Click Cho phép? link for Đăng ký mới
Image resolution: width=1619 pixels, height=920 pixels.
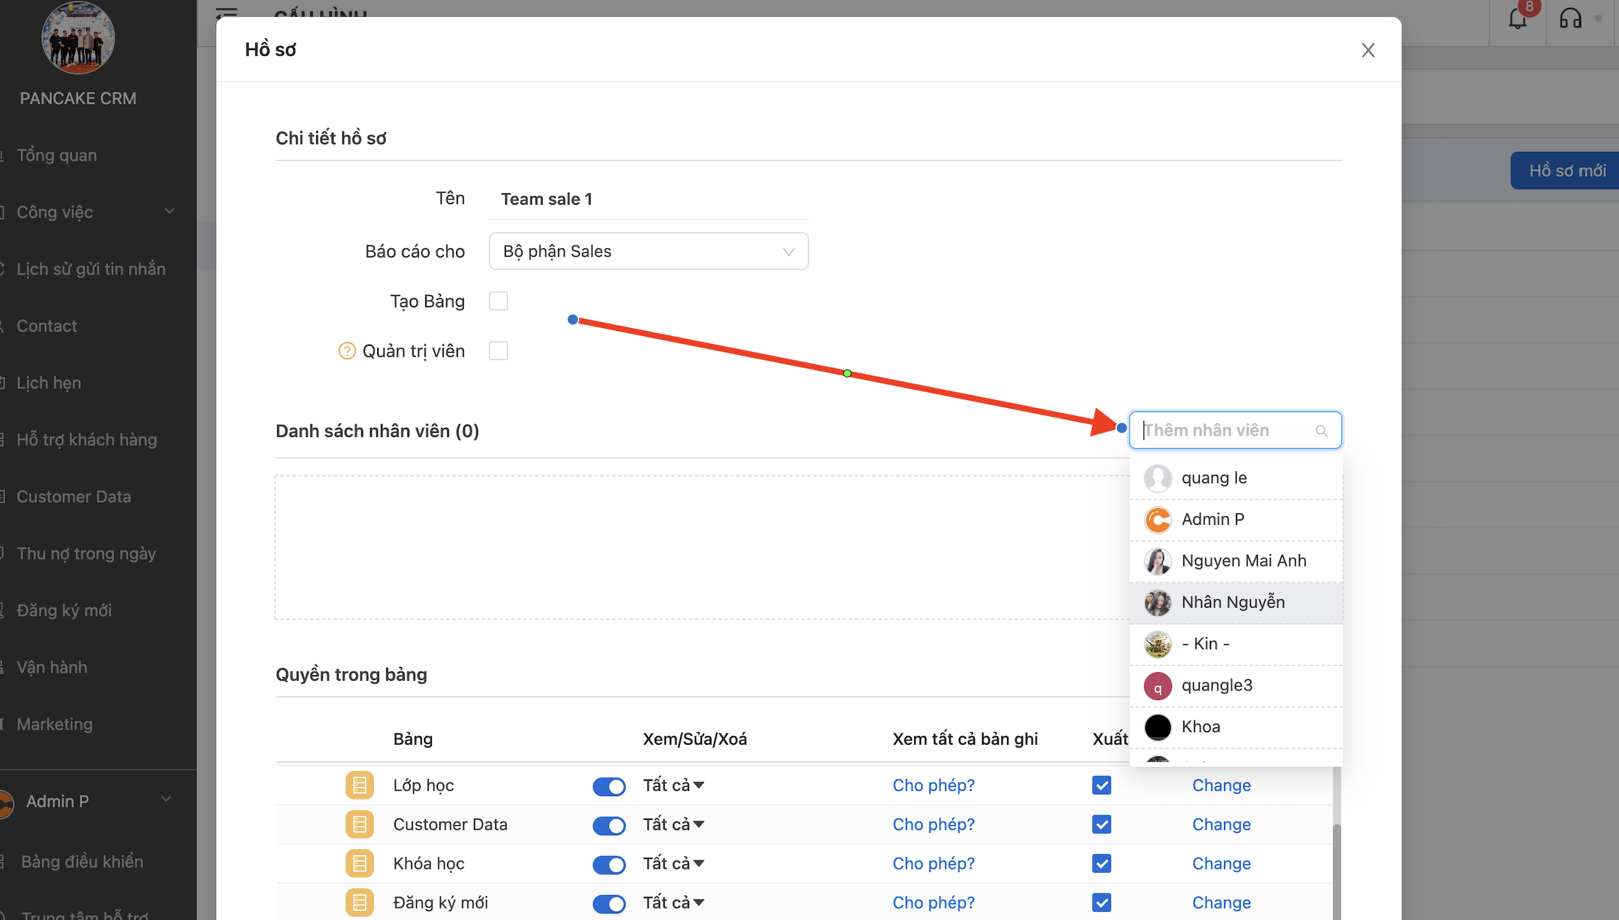pyautogui.click(x=933, y=903)
